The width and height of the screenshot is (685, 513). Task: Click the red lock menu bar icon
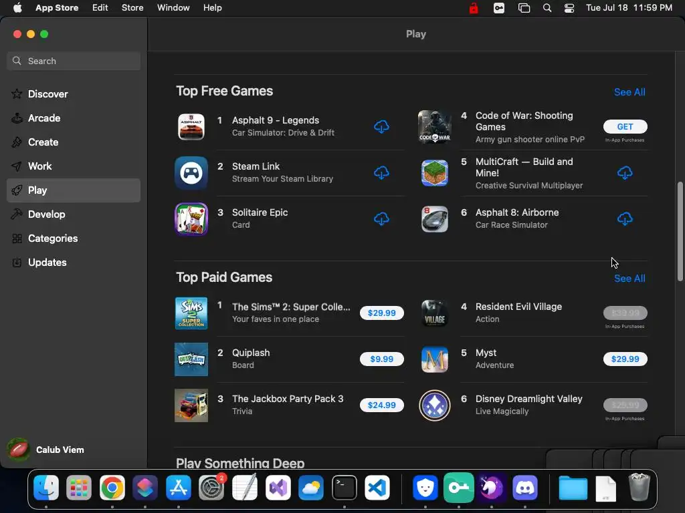click(474, 8)
